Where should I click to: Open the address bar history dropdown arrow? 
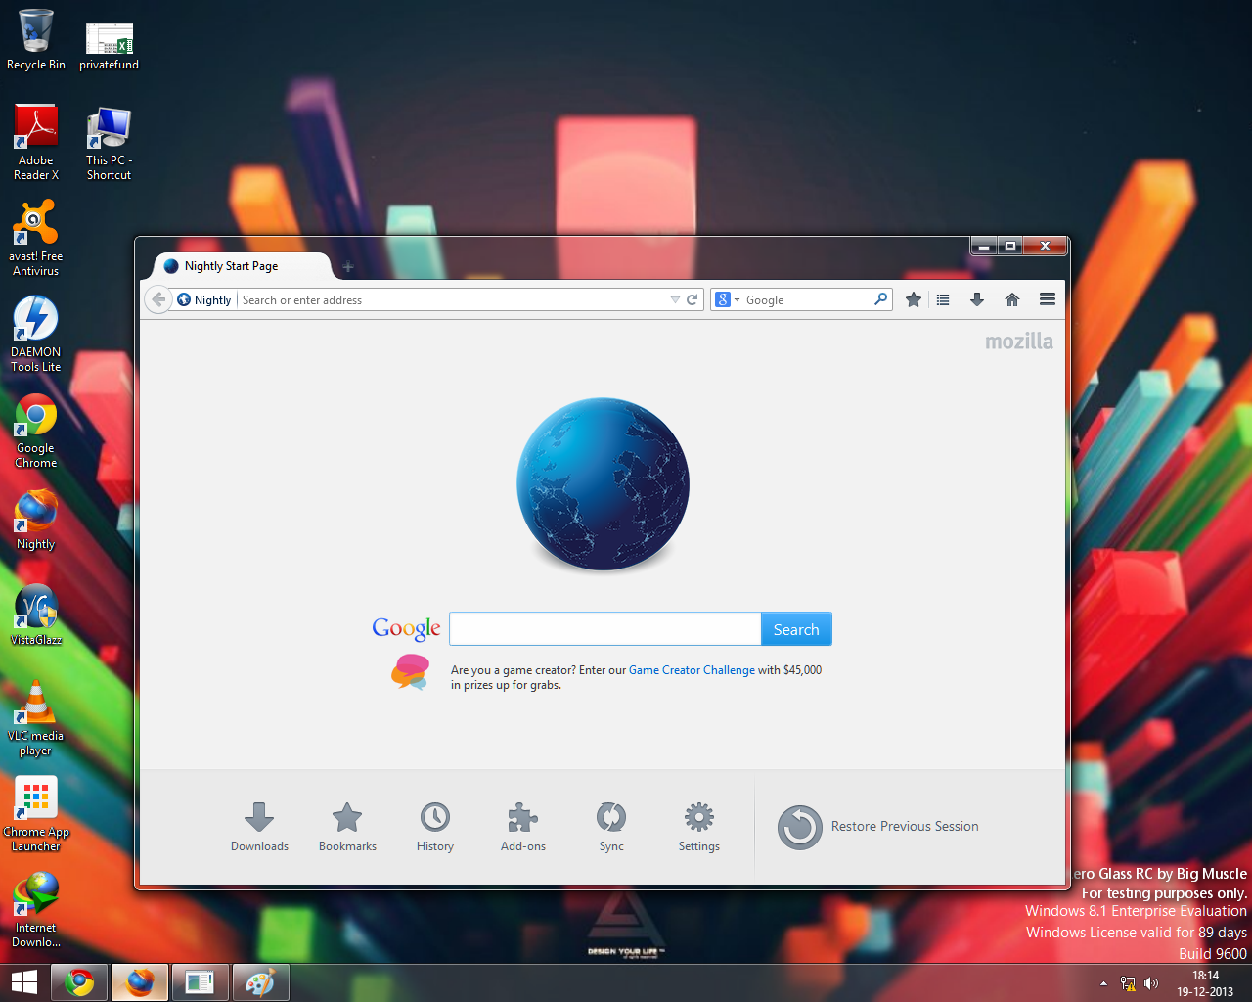(675, 300)
